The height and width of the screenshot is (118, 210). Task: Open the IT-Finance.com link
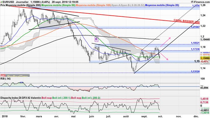(x=200, y=2)
